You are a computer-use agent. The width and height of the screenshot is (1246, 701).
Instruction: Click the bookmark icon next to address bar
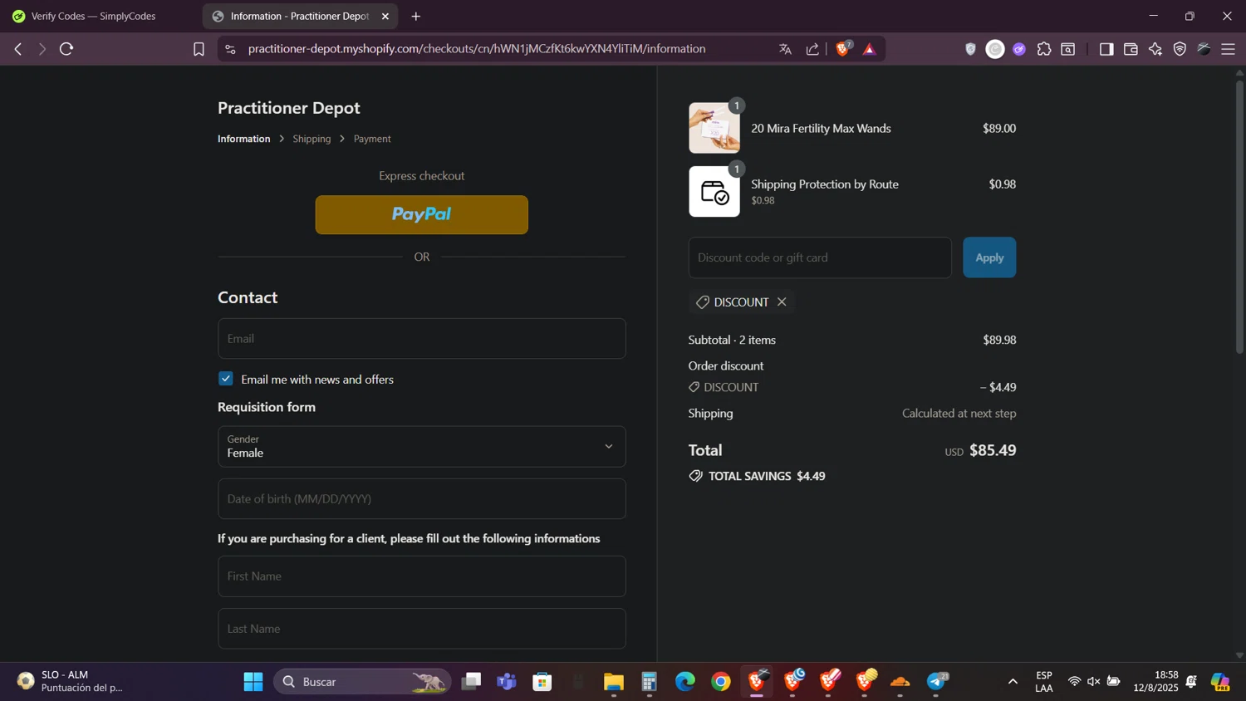coord(199,49)
